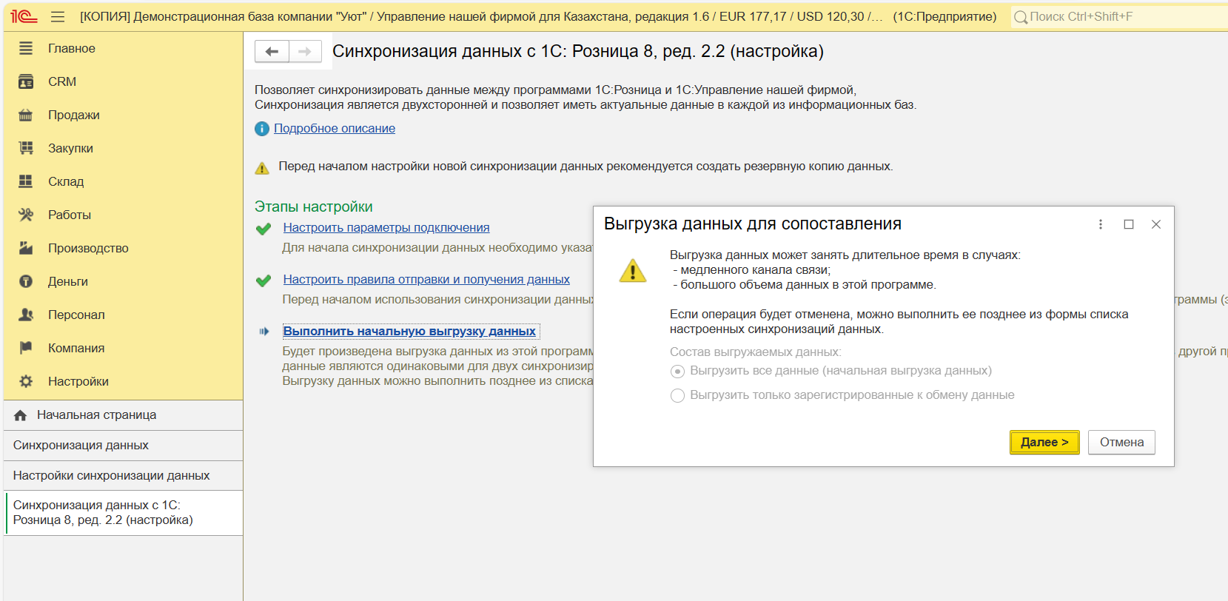
Task: Open Склад warehouse icon
Action: 26,181
